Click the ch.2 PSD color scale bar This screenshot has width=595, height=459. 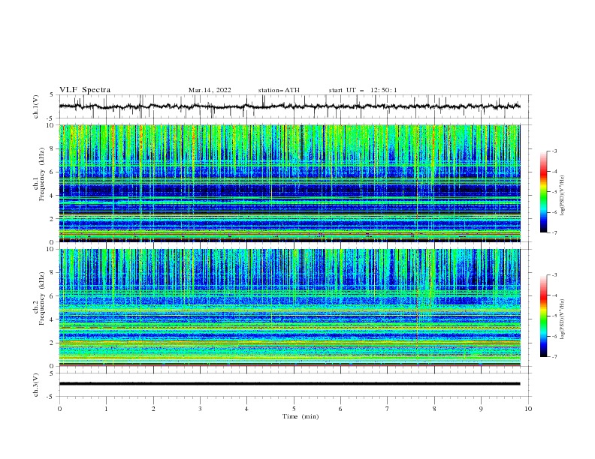pos(543,316)
